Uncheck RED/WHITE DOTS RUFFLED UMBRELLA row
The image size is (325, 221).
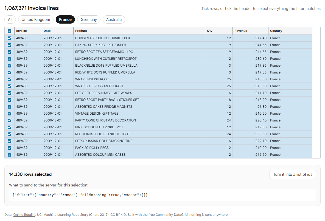click(9, 72)
